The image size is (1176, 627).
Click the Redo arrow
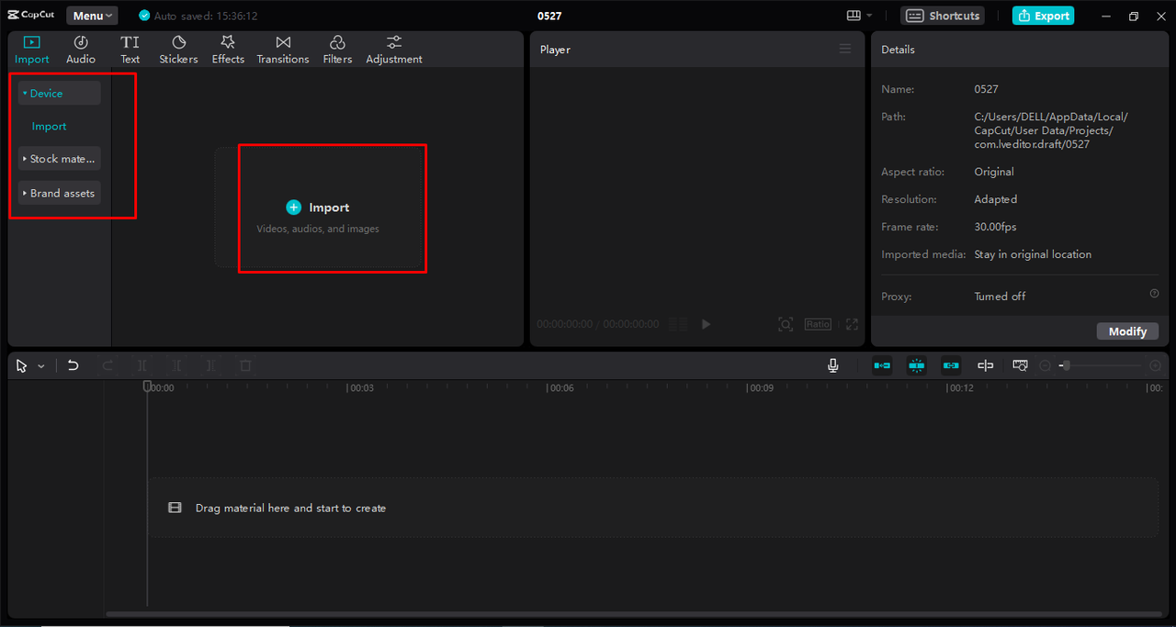tap(108, 365)
